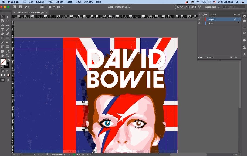Open the Essentials workspace dropdown
This screenshot has width=247, height=156.
212,7
